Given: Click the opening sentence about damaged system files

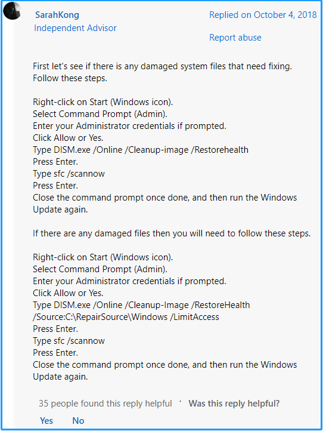Looking at the screenshot, I should click(162, 66).
